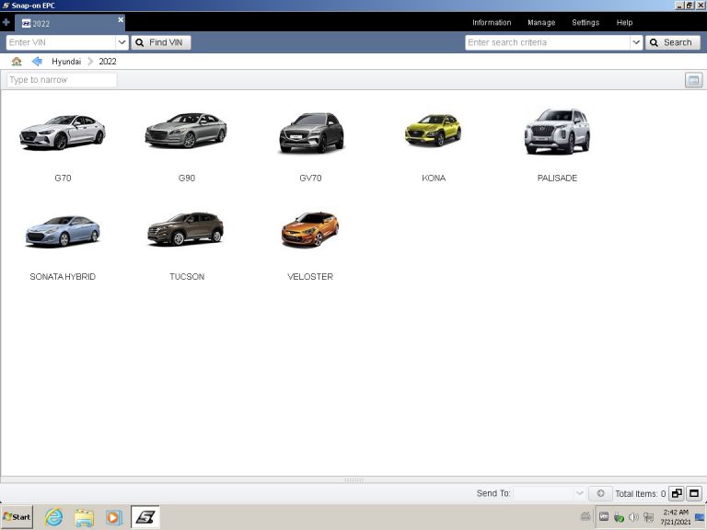This screenshot has height=530, width=707.
Task: Go back using the blue arrow icon
Action: coord(37,62)
